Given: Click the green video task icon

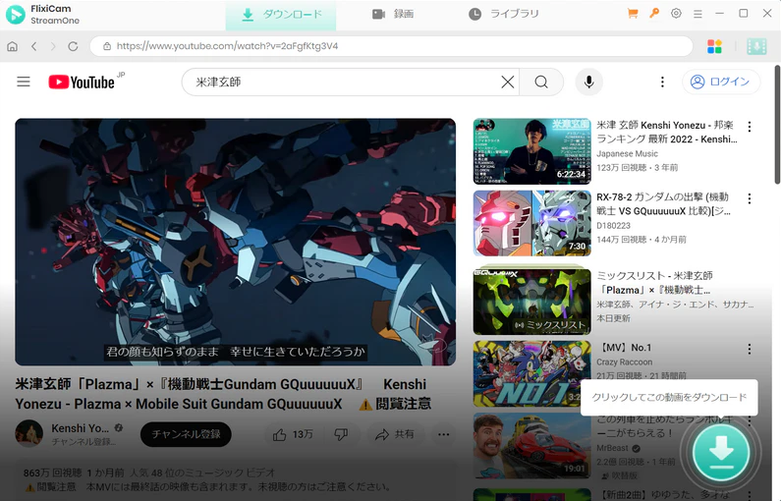Looking at the screenshot, I should pyautogui.click(x=756, y=46).
